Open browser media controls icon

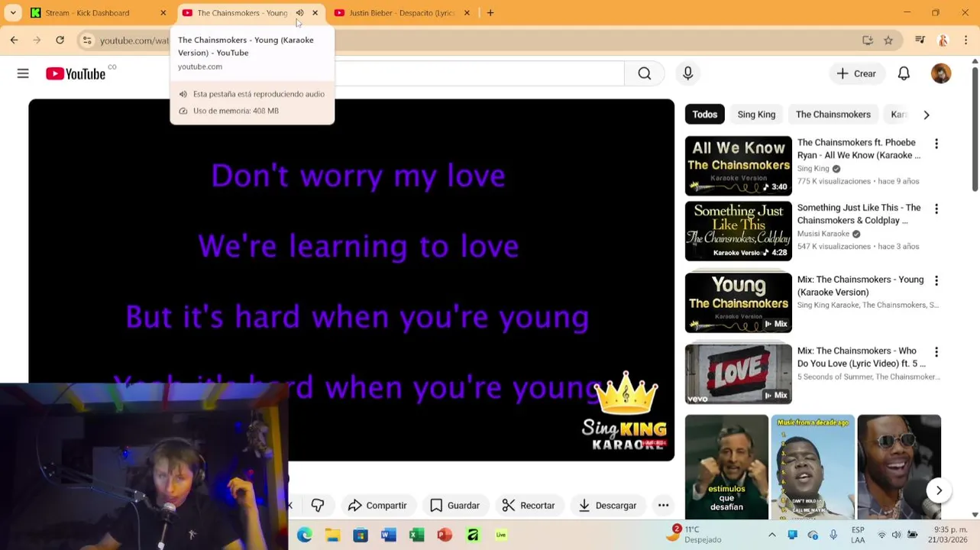pyautogui.click(x=920, y=40)
